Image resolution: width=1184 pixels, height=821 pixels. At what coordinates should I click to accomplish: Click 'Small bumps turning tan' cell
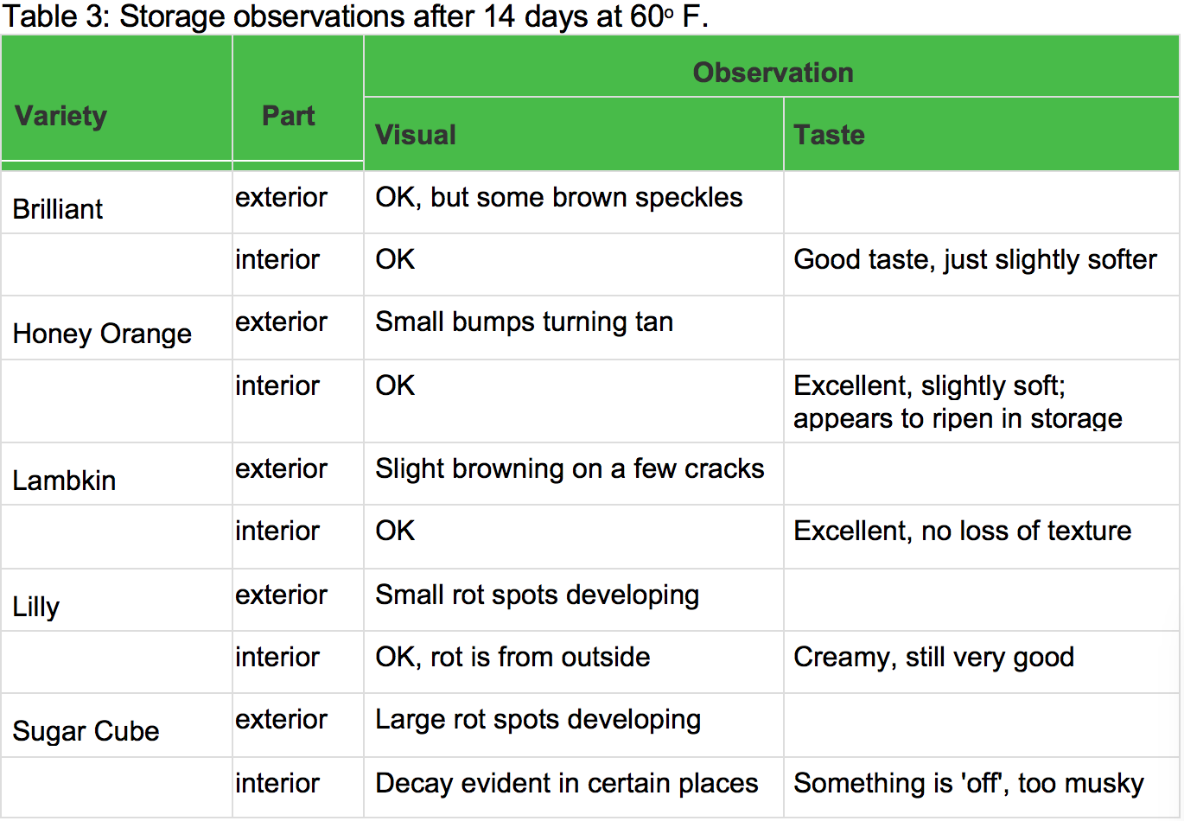524,322
